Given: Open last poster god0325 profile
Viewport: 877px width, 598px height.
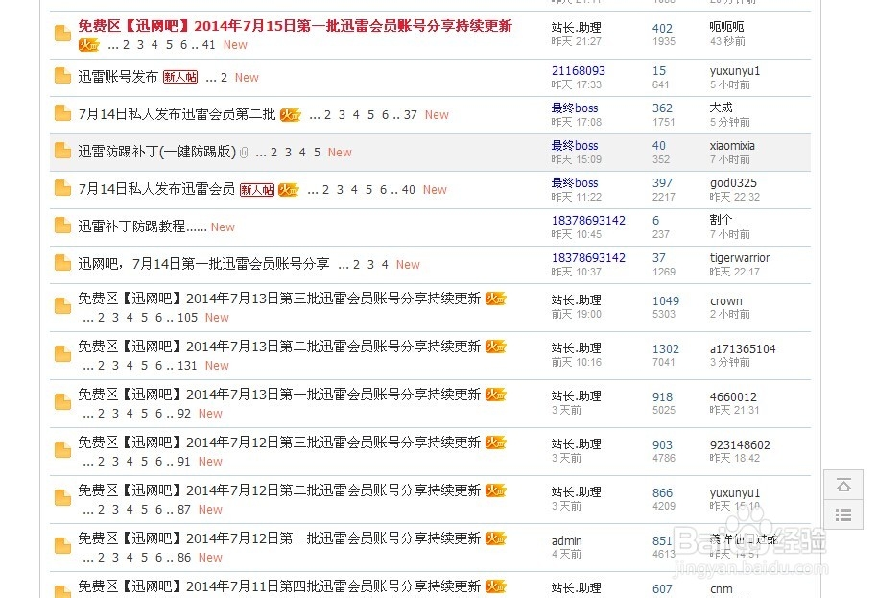Looking at the screenshot, I should click(x=733, y=183).
